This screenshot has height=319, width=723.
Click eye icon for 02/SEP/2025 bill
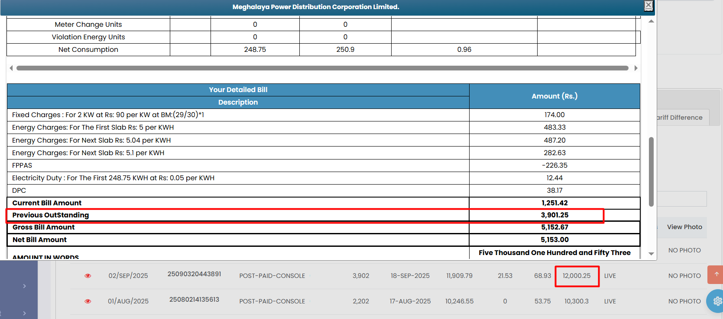pyautogui.click(x=88, y=276)
